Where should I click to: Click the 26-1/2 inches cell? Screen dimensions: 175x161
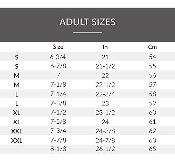pos(105,149)
